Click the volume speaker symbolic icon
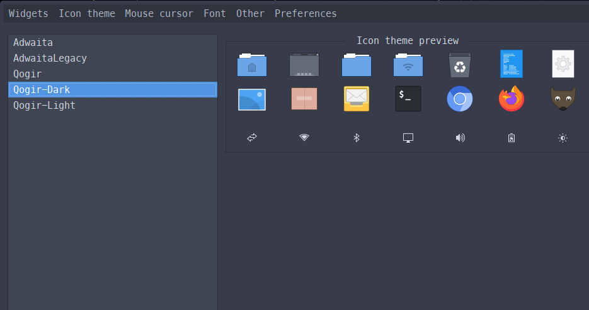Image resolution: width=589 pixels, height=310 pixels. [x=460, y=138]
